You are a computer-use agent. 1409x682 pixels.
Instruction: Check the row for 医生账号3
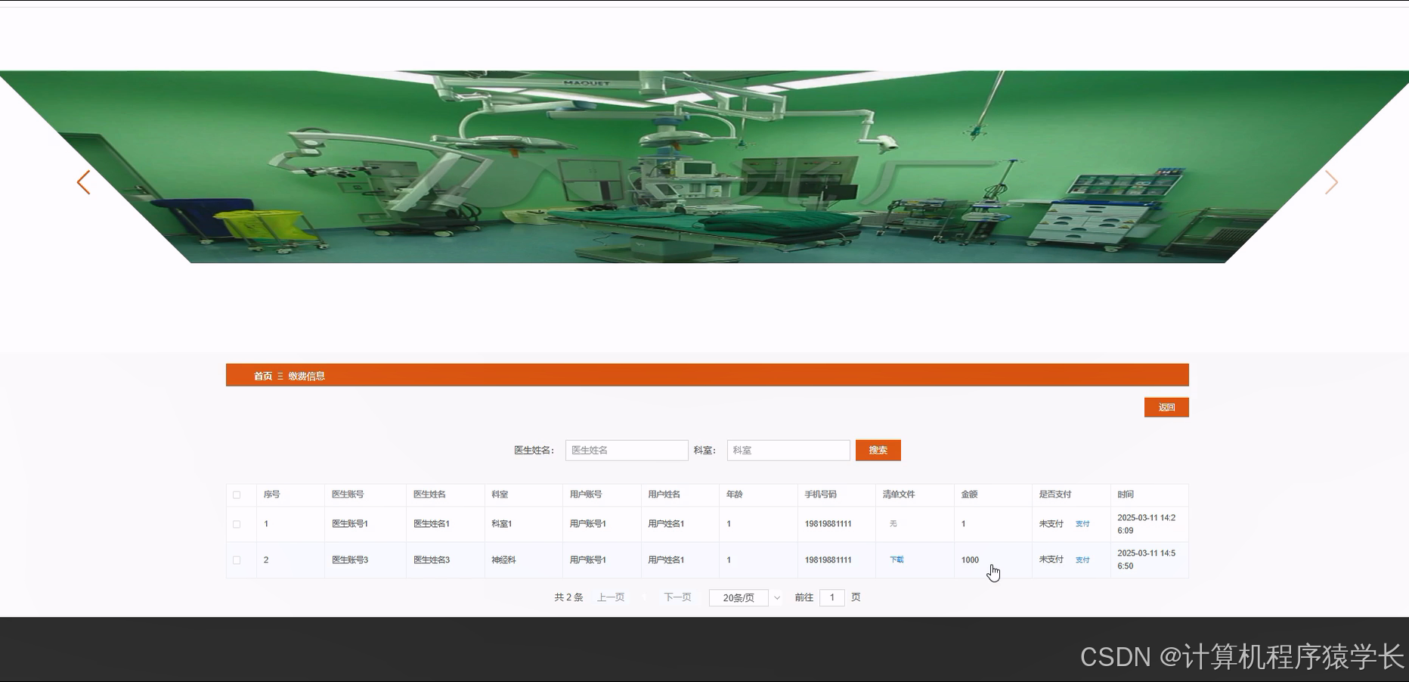coord(237,560)
